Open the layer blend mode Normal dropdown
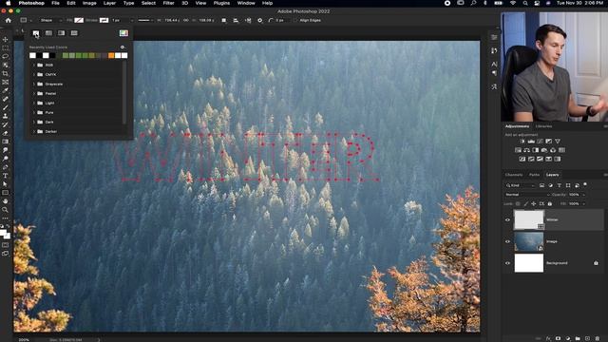The image size is (608, 342). 528,195
